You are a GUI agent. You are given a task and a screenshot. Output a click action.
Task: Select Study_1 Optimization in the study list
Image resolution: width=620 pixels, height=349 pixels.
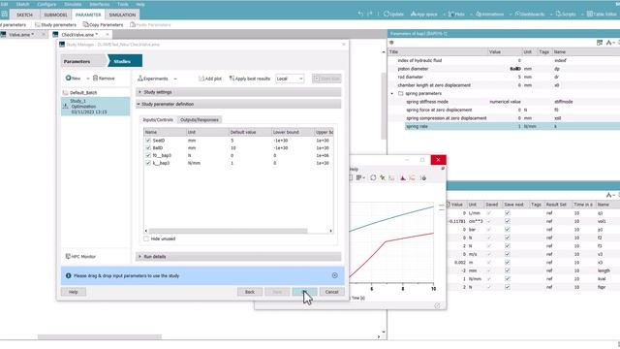(95, 107)
